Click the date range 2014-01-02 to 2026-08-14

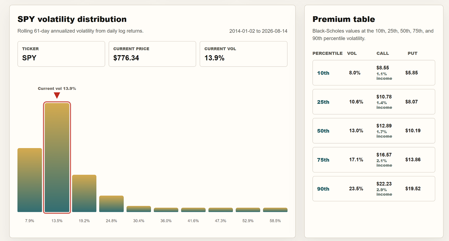pyautogui.click(x=258, y=31)
